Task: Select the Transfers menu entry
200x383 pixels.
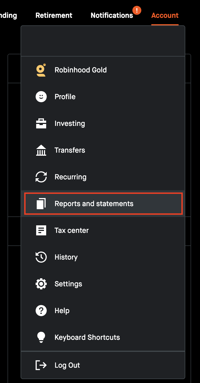Action: (x=70, y=150)
